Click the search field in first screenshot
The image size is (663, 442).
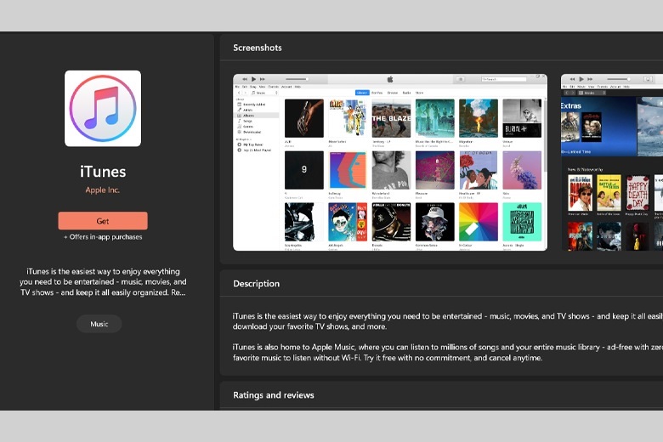click(x=503, y=79)
